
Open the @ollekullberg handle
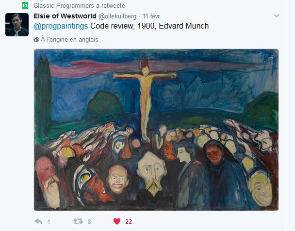(117, 16)
